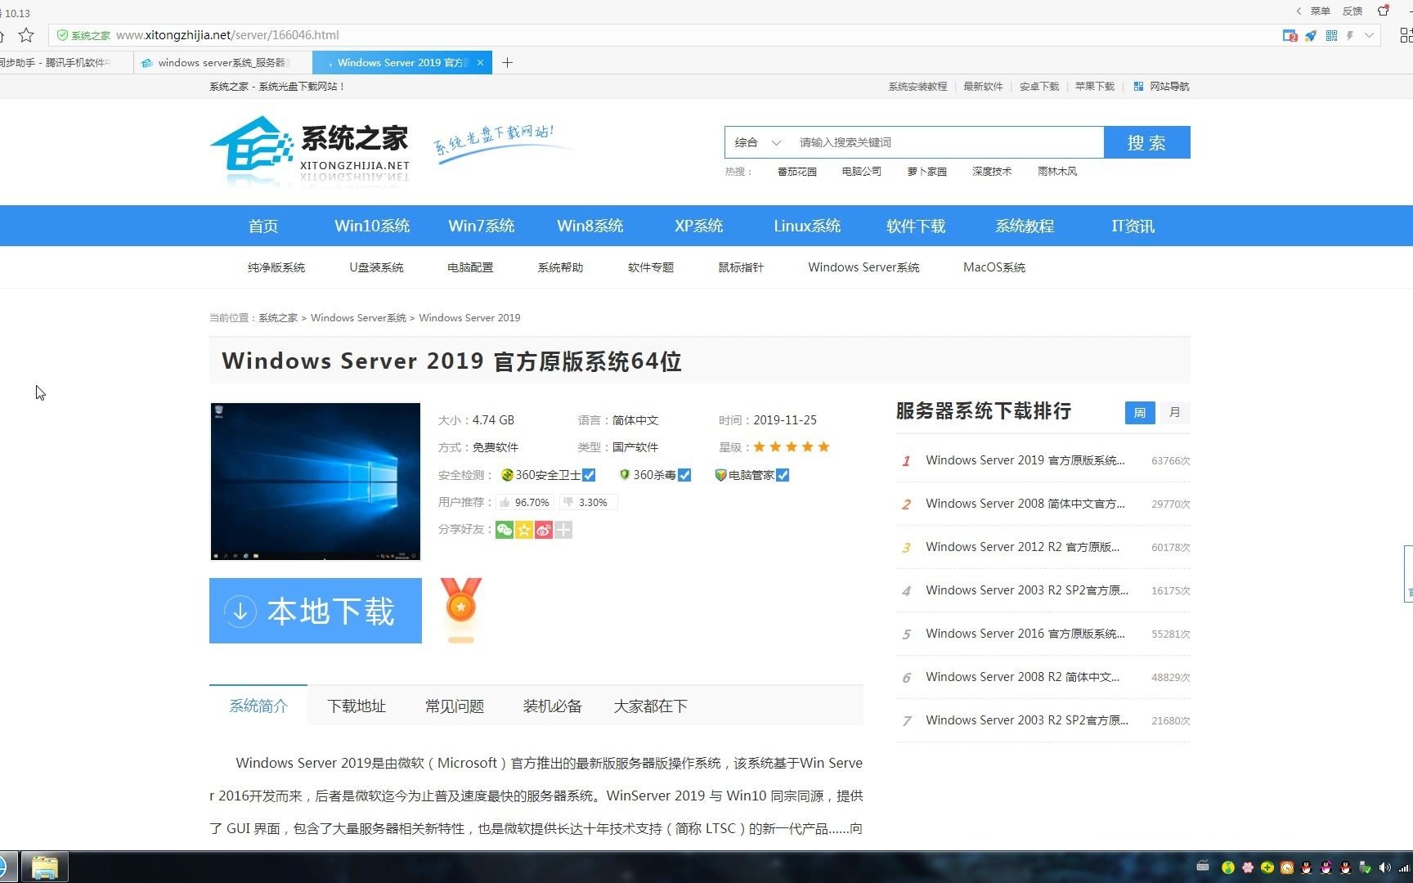The width and height of the screenshot is (1413, 883).
Task: Open the extensions grid icon
Action: point(1406,35)
